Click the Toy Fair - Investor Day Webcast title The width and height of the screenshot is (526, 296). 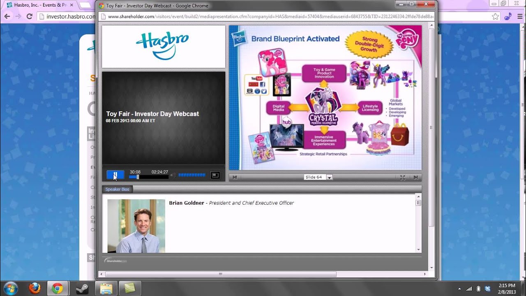pyautogui.click(x=152, y=114)
